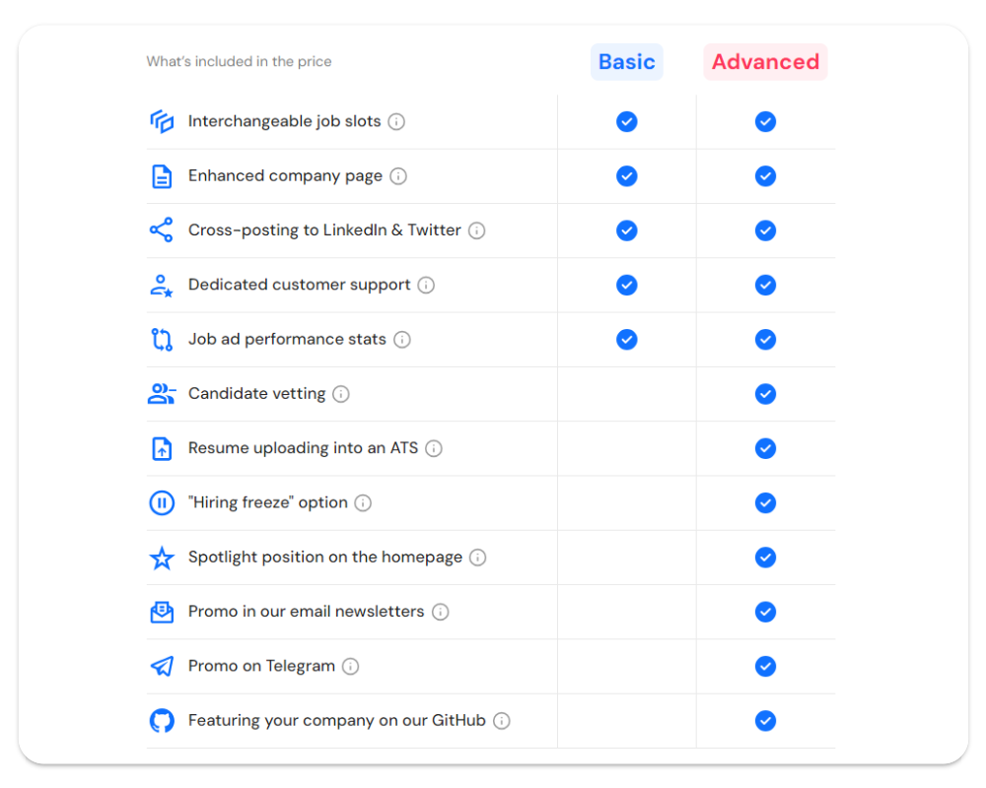This screenshot has height=788, width=986.
Task: Click the Enhanced company page document icon
Action: click(162, 176)
